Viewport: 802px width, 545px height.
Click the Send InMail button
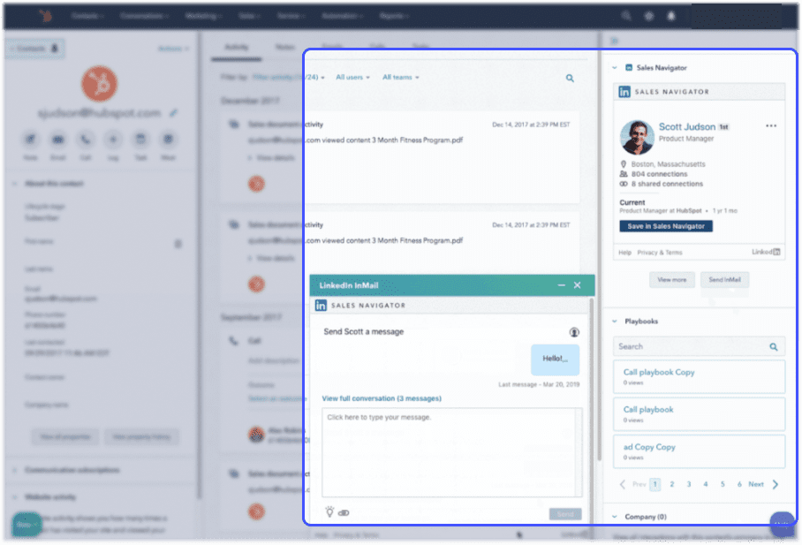pyautogui.click(x=724, y=280)
